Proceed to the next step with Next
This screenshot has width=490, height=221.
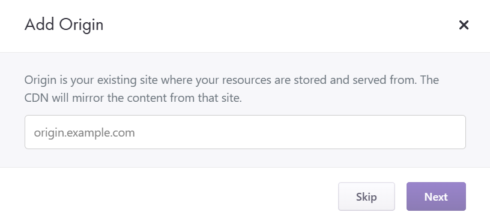tap(436, 196)
